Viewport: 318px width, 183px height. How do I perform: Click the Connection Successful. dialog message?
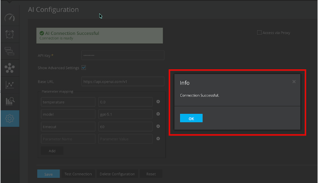[199, 95]
